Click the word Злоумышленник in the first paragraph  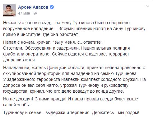coord(75,29)
